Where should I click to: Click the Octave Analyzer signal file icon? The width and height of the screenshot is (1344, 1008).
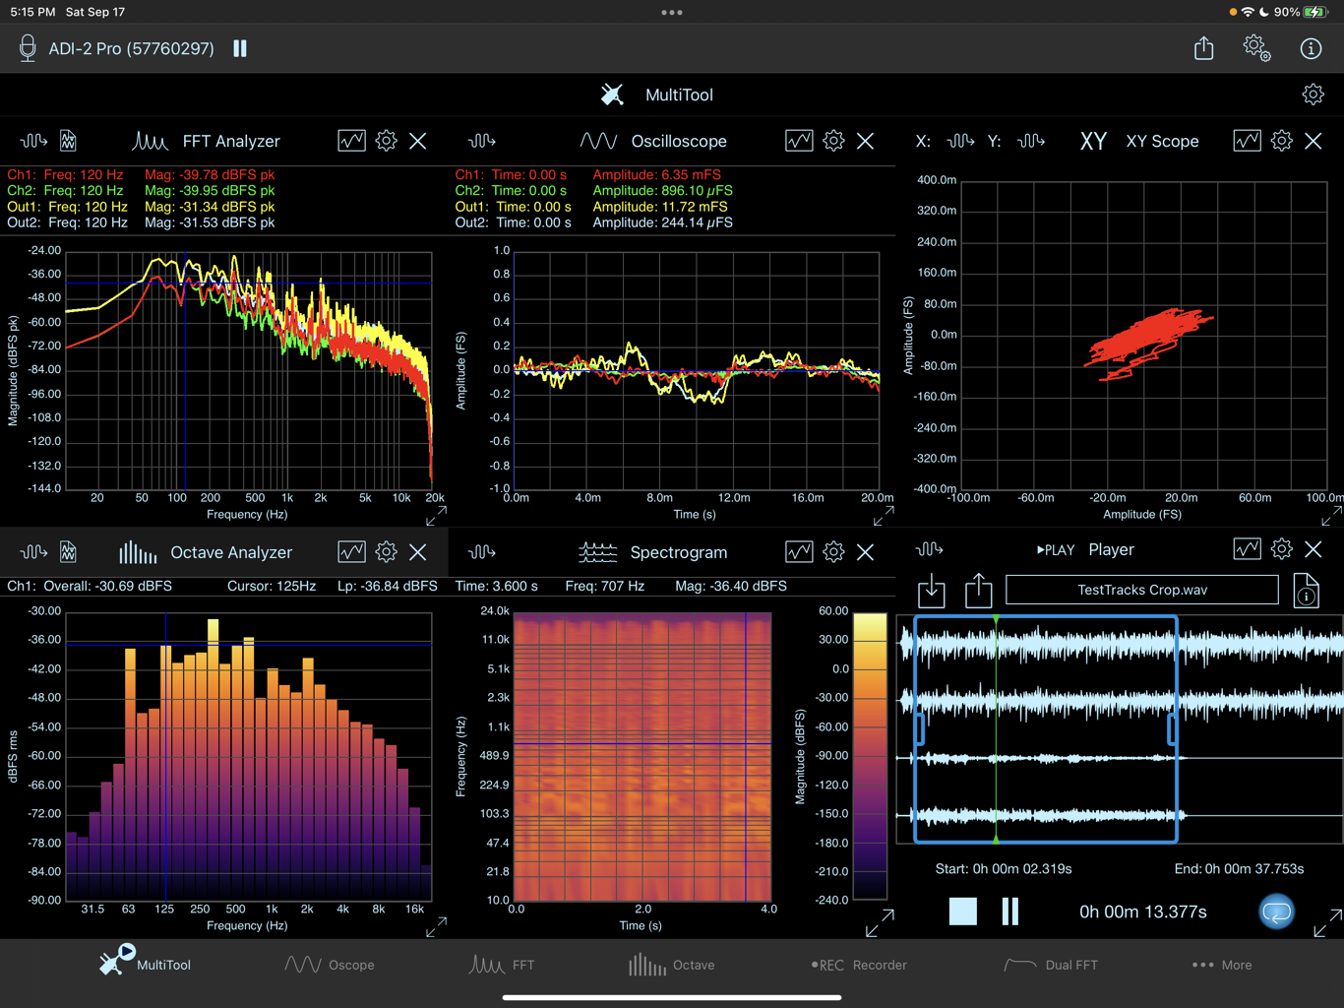click(x=68, y=552)
